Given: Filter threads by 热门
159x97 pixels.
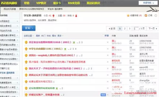Looking at the screenshot, I should point(43,36).
